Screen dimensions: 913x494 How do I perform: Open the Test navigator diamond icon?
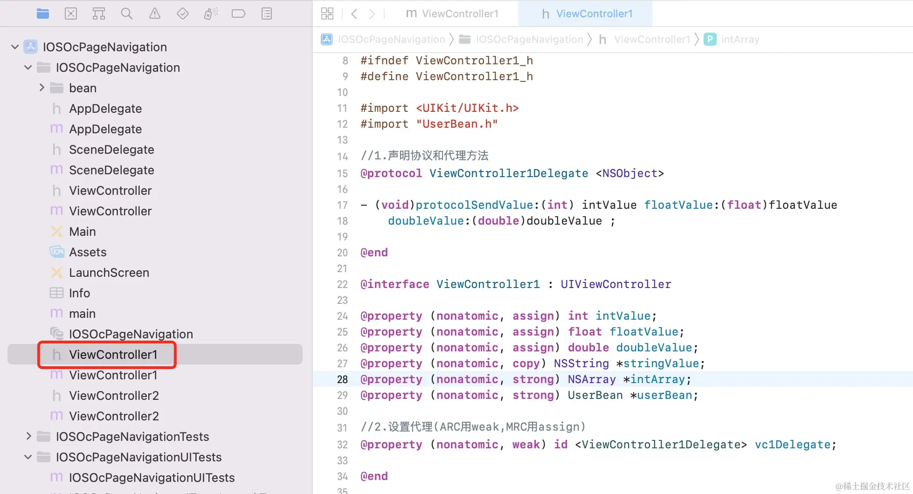click(183, 14)
